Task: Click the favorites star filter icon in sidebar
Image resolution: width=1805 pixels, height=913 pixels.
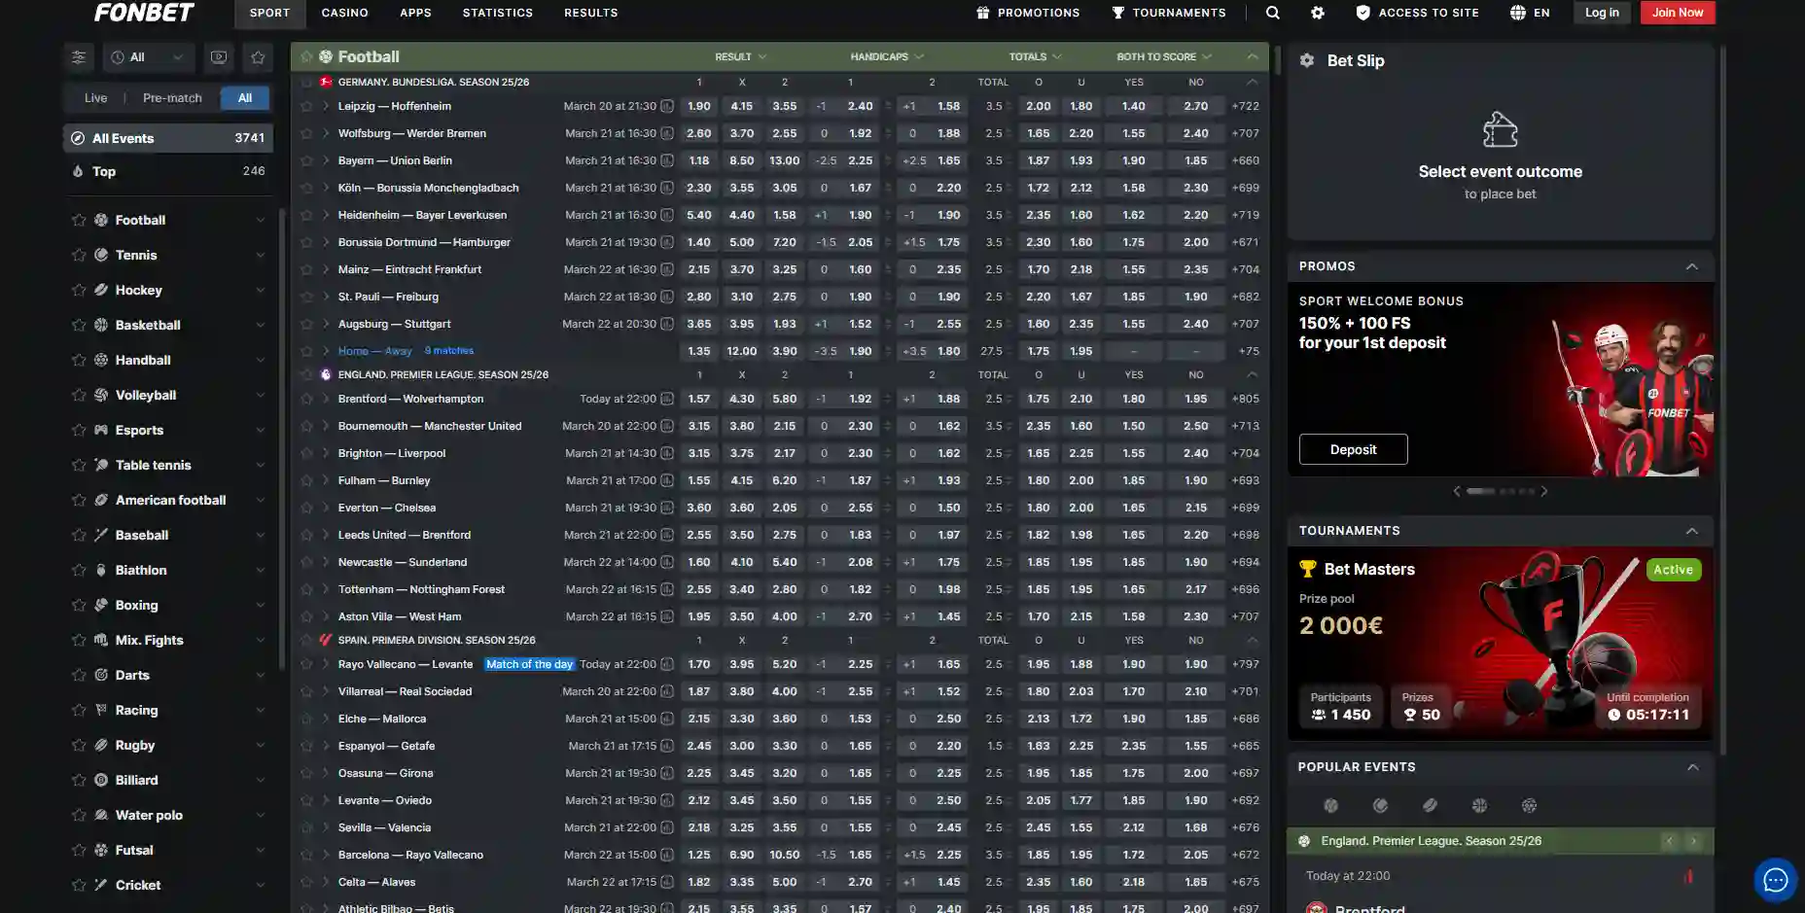Action: 258,57
